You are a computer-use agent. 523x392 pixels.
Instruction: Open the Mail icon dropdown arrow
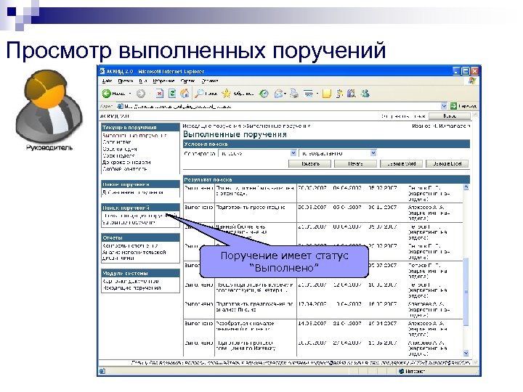[285, 94]
